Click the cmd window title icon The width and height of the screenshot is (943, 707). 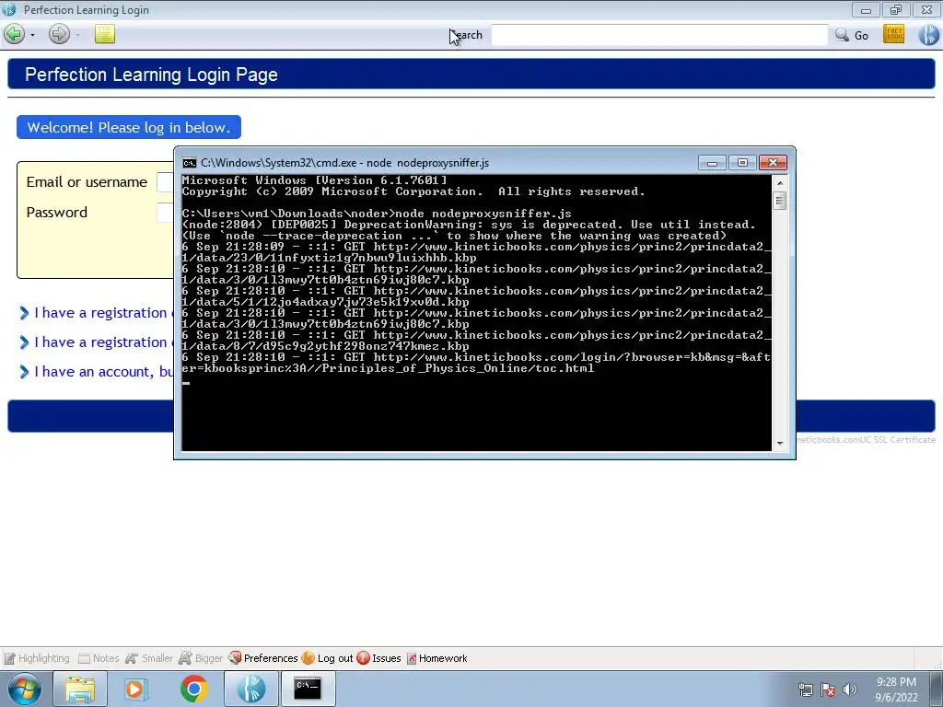pos(190,163)
